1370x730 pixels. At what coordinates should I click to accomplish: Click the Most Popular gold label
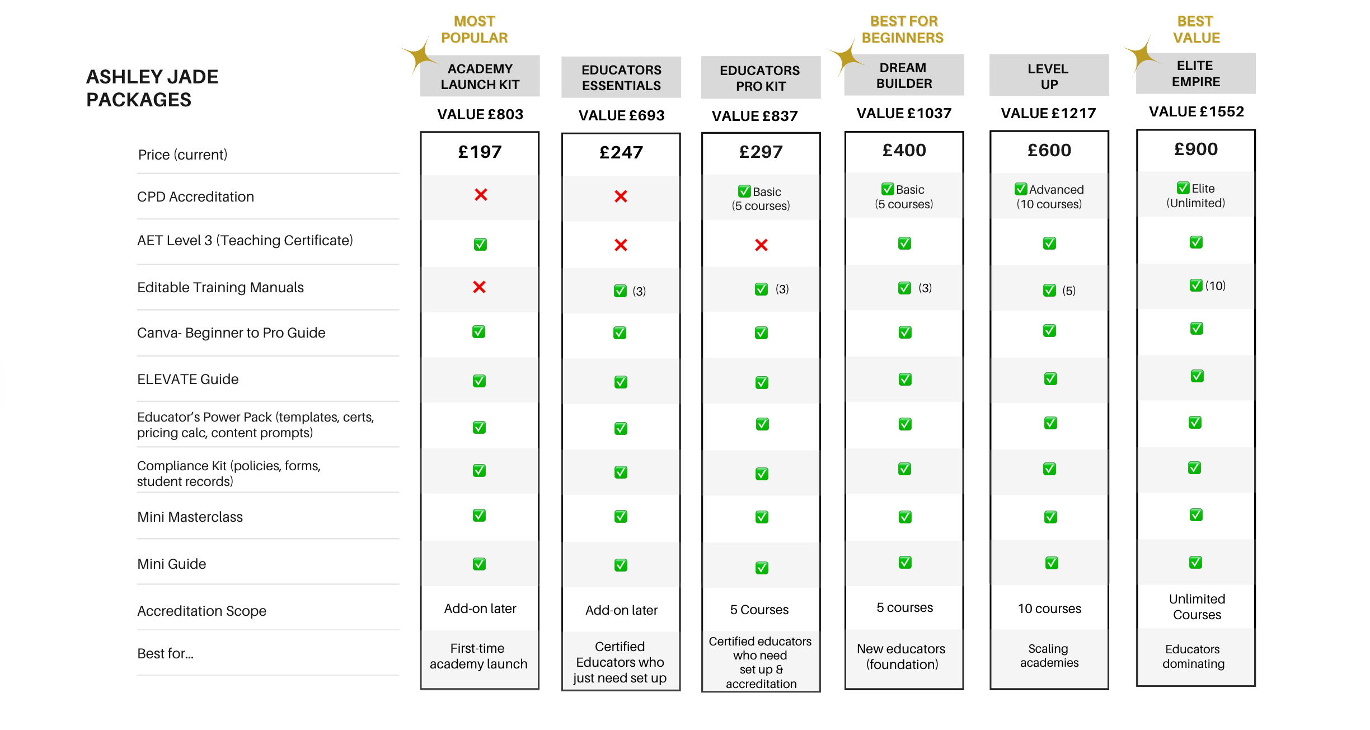tap(474, 30)
